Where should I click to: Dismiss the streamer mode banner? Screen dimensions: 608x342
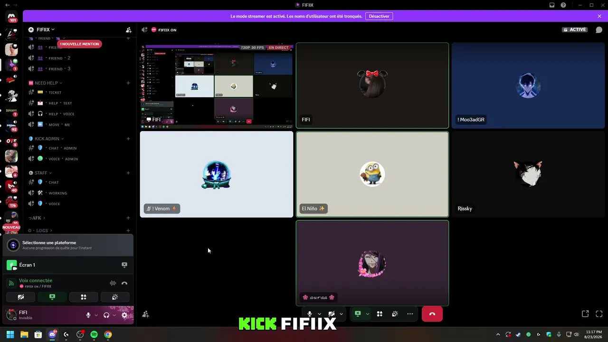599,16
